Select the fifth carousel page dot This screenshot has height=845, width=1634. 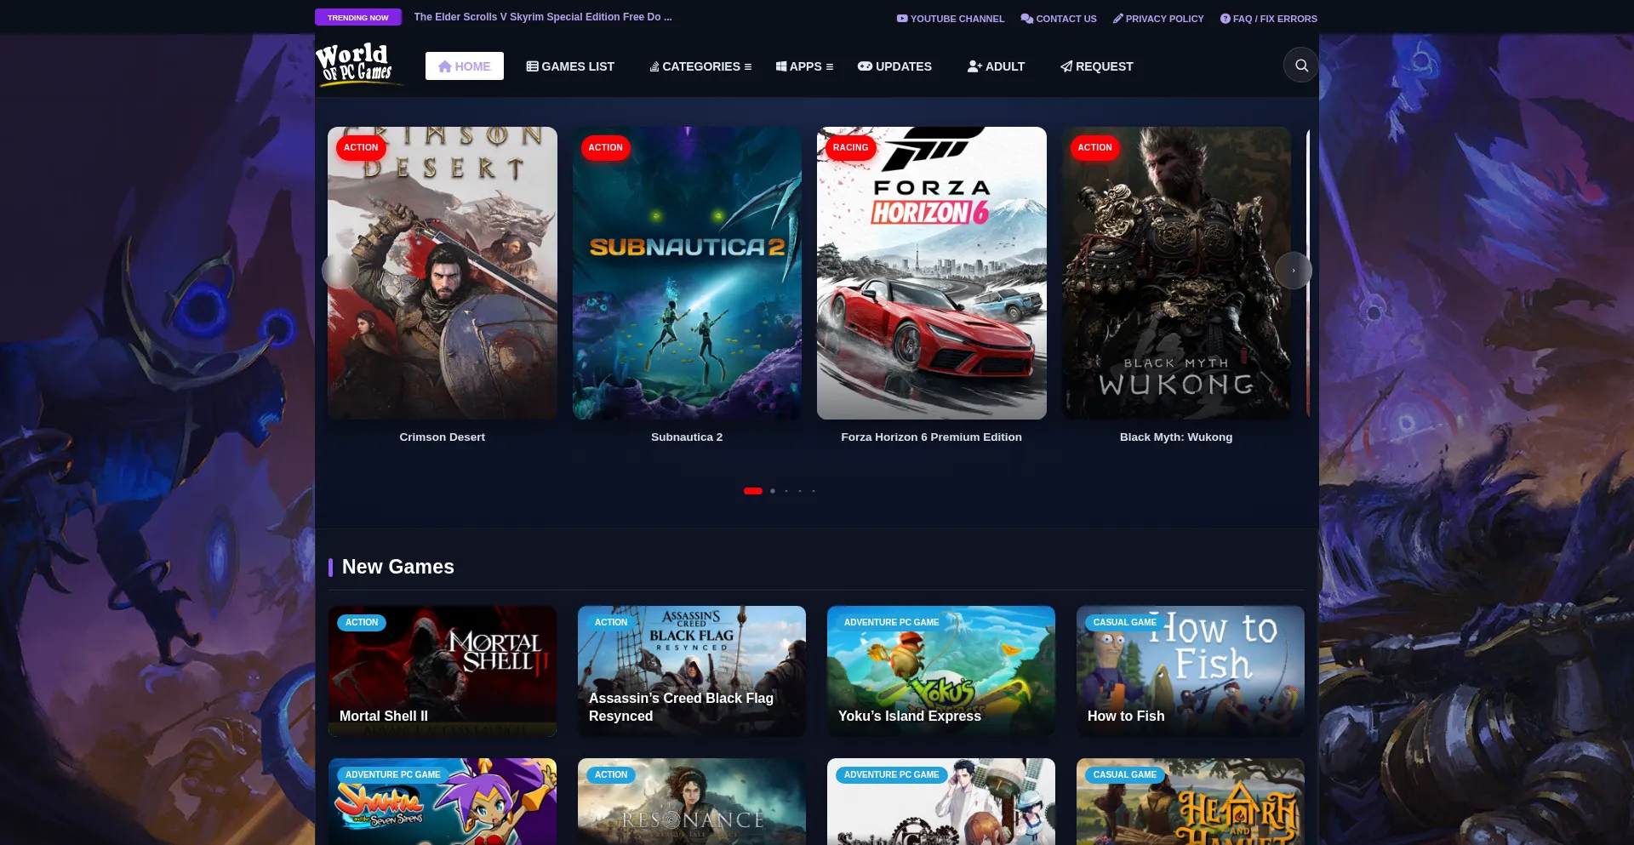(x=814, y=491)
